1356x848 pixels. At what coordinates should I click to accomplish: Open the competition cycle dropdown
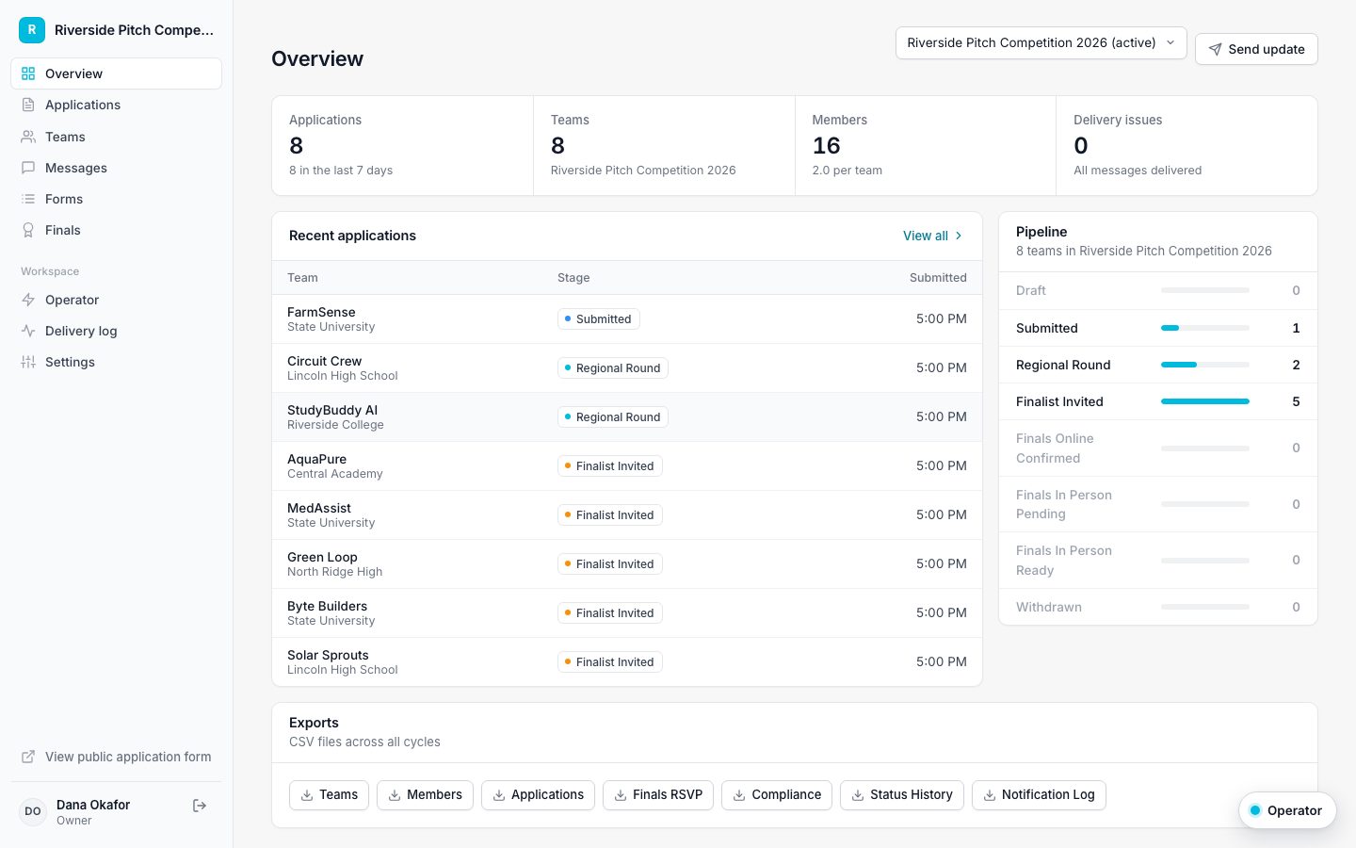pyautogui.click(x=1041, y=43)
